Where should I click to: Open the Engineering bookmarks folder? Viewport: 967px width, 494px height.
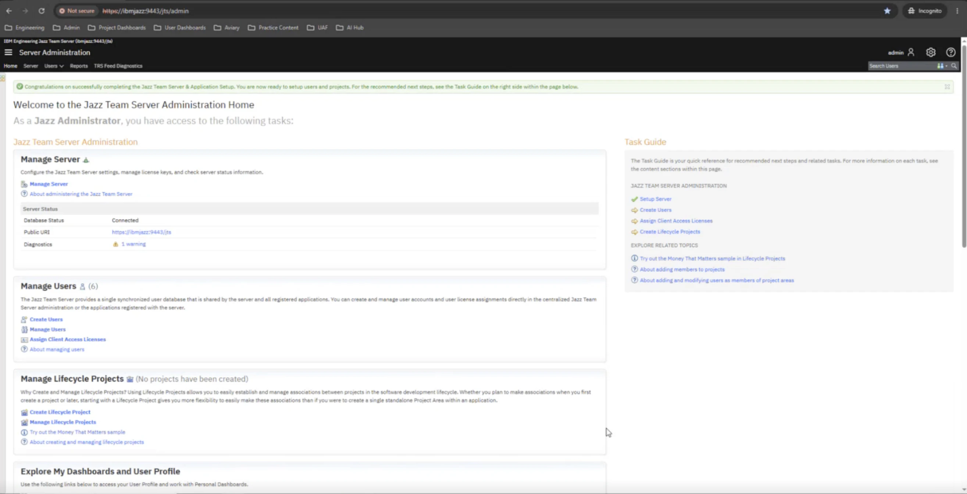(25, 28)
